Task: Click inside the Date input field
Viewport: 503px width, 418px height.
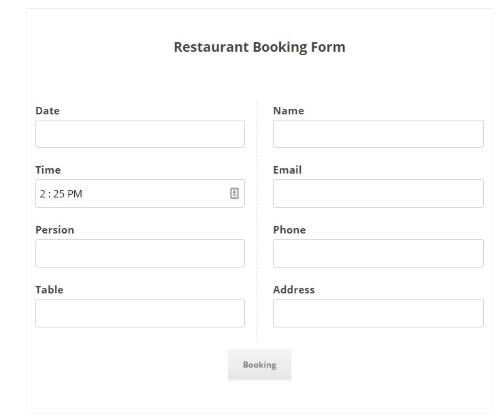Action: click(x=140, y=134)
